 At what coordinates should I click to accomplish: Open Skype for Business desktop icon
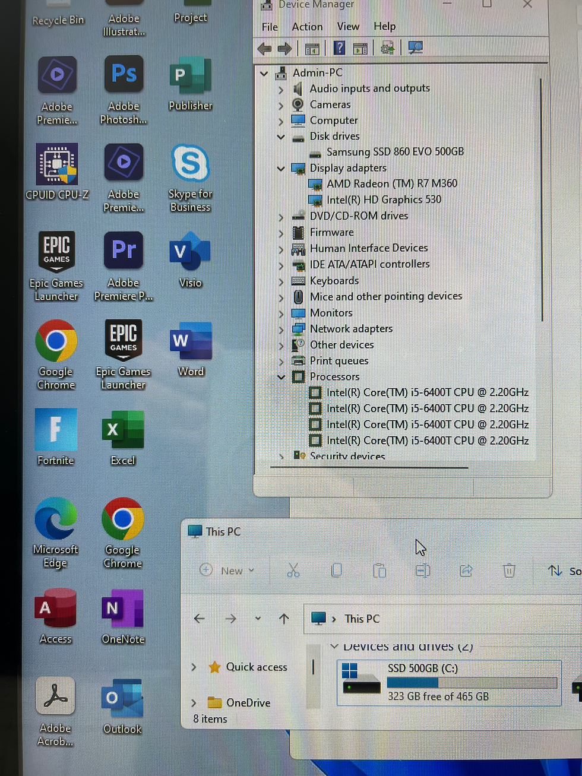click(x=190, y=178)
